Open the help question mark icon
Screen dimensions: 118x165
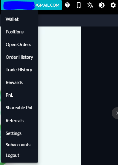click(67, 5)
